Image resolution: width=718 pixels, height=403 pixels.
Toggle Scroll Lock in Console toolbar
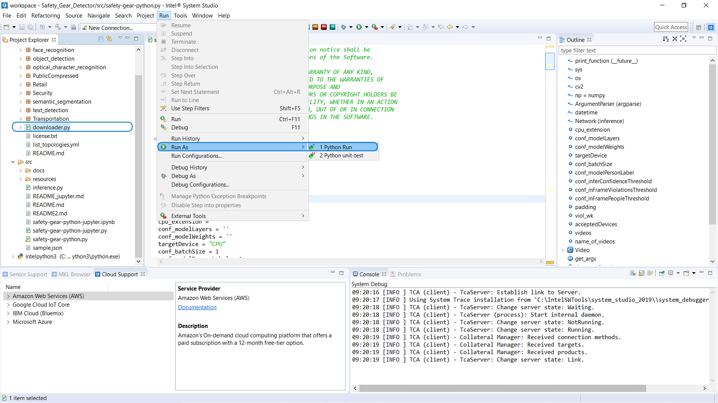(x=642, y=273)
